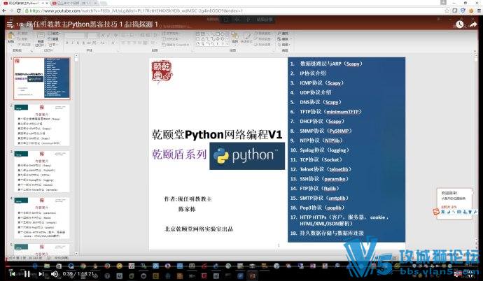Click the Internet Explorer icon in recorded taskbar
The height and width of the screenshot is (281, 483).
coord(35,266)
